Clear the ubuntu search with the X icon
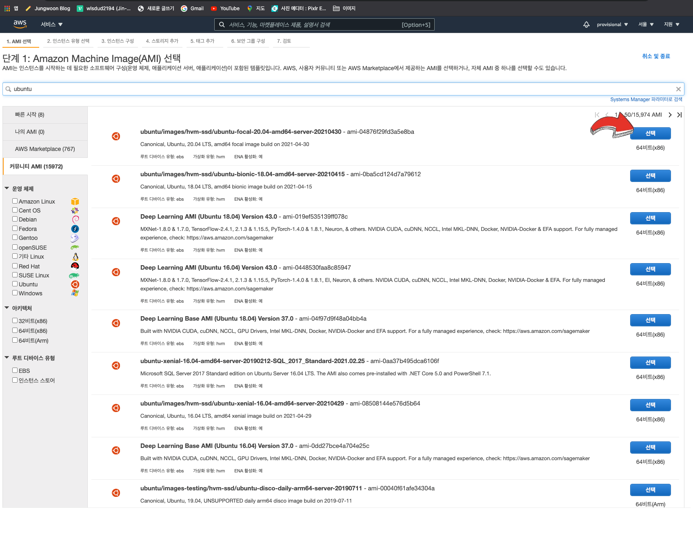Viewport: 693px width, 534px height. 678,89
